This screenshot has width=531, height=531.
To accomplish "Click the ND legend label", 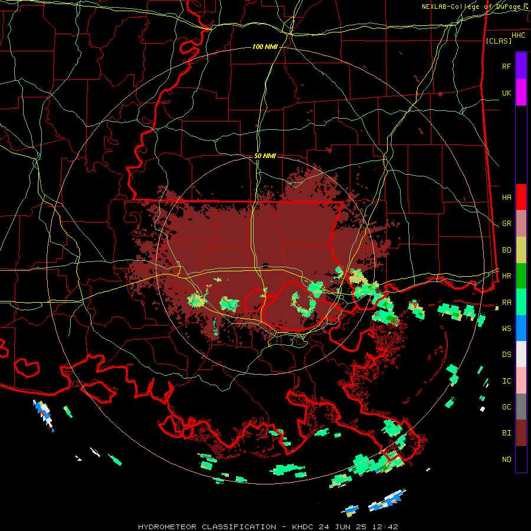I will click(506, 459).
